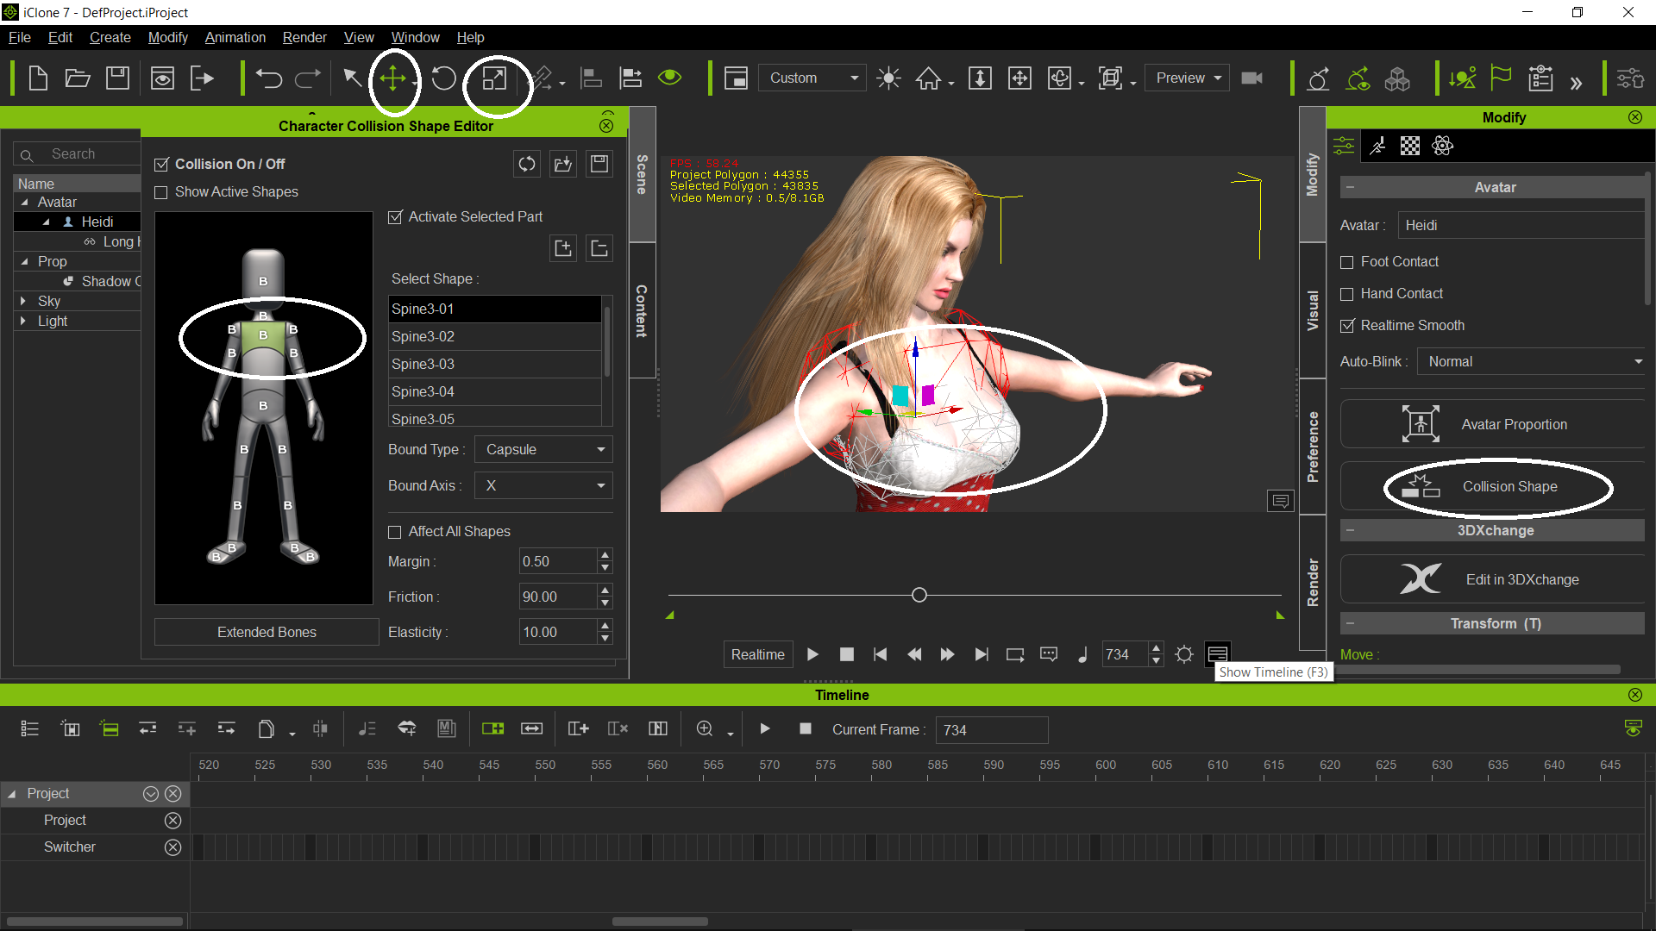Viewport: 1656px width, 931px height.
Task: Click the Redo arrow in the toolbar
Action: (308, 78)
